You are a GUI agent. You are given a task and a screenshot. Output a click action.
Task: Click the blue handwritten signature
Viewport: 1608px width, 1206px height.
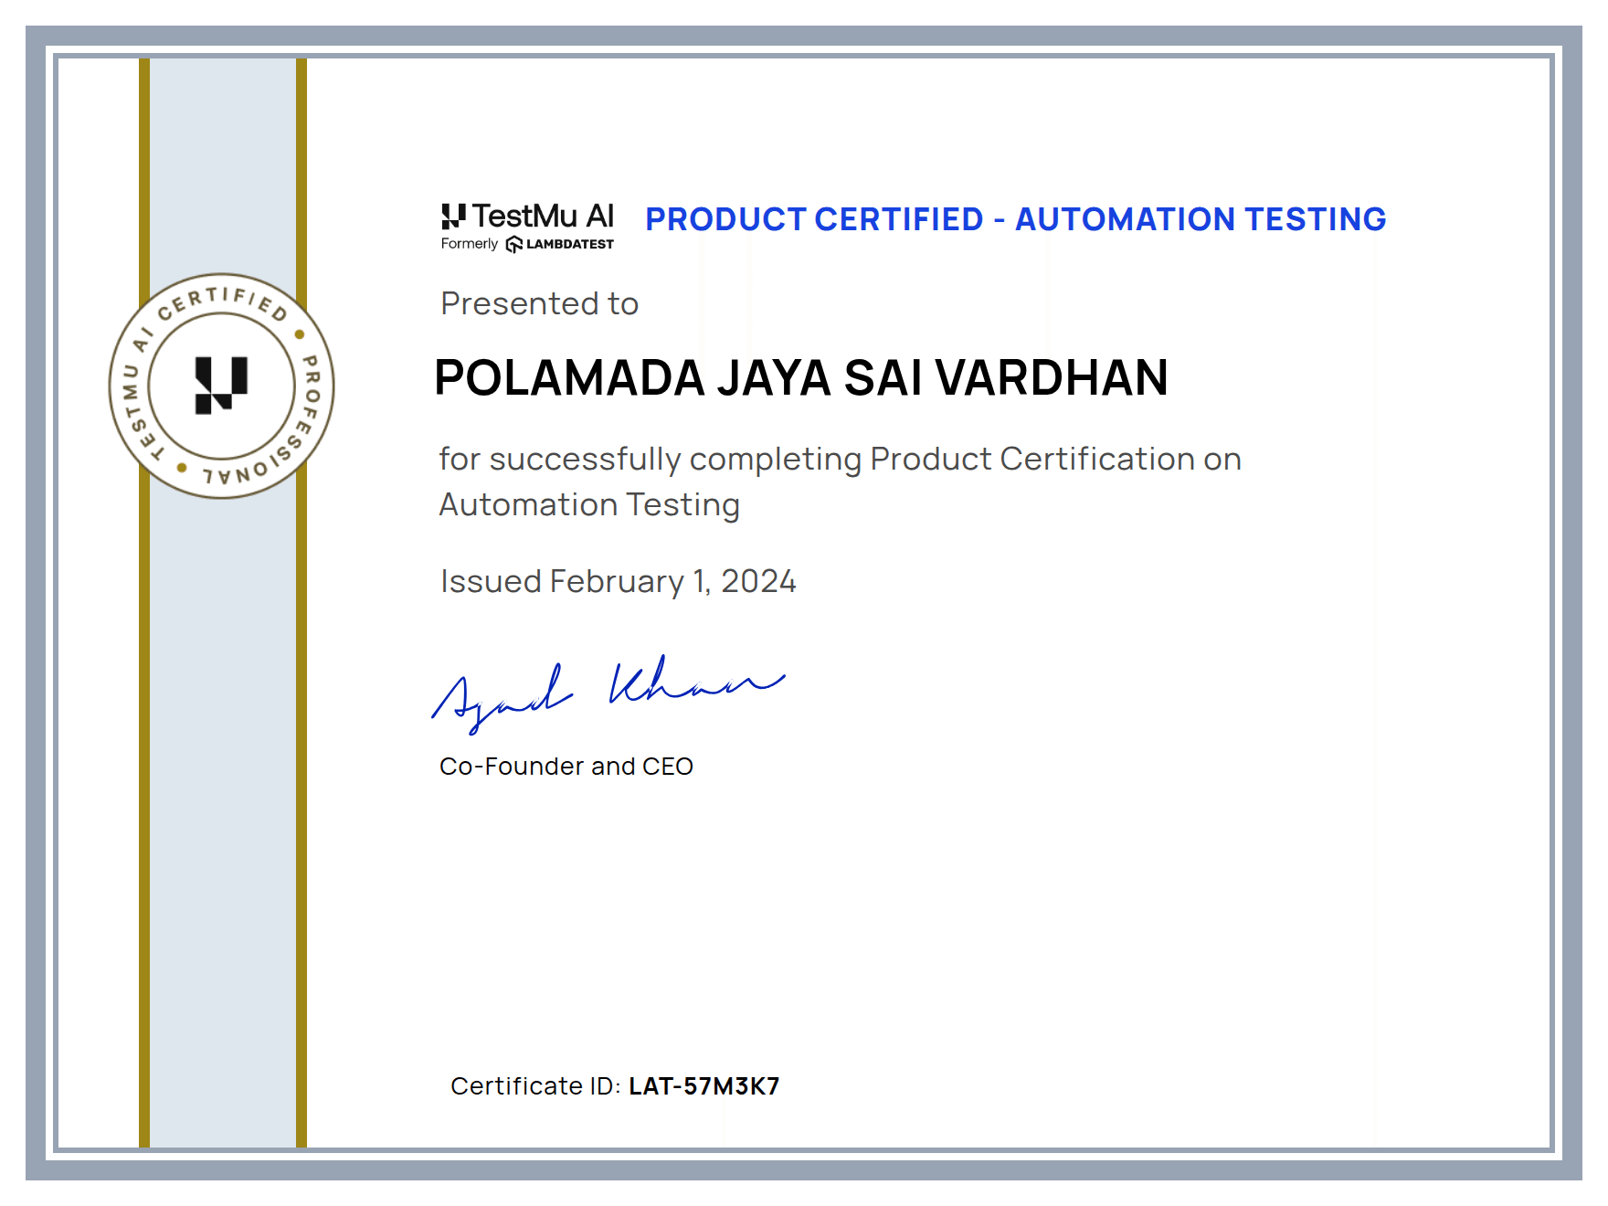tap(608, 693)
